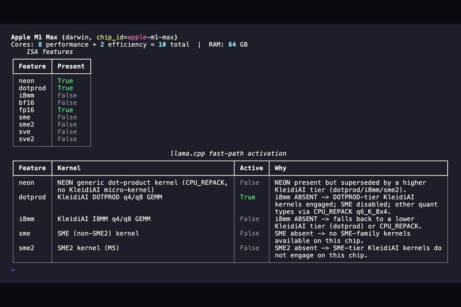Click the True value for fp16
This screenshot has height=307, width=461.
click(65, 110)
